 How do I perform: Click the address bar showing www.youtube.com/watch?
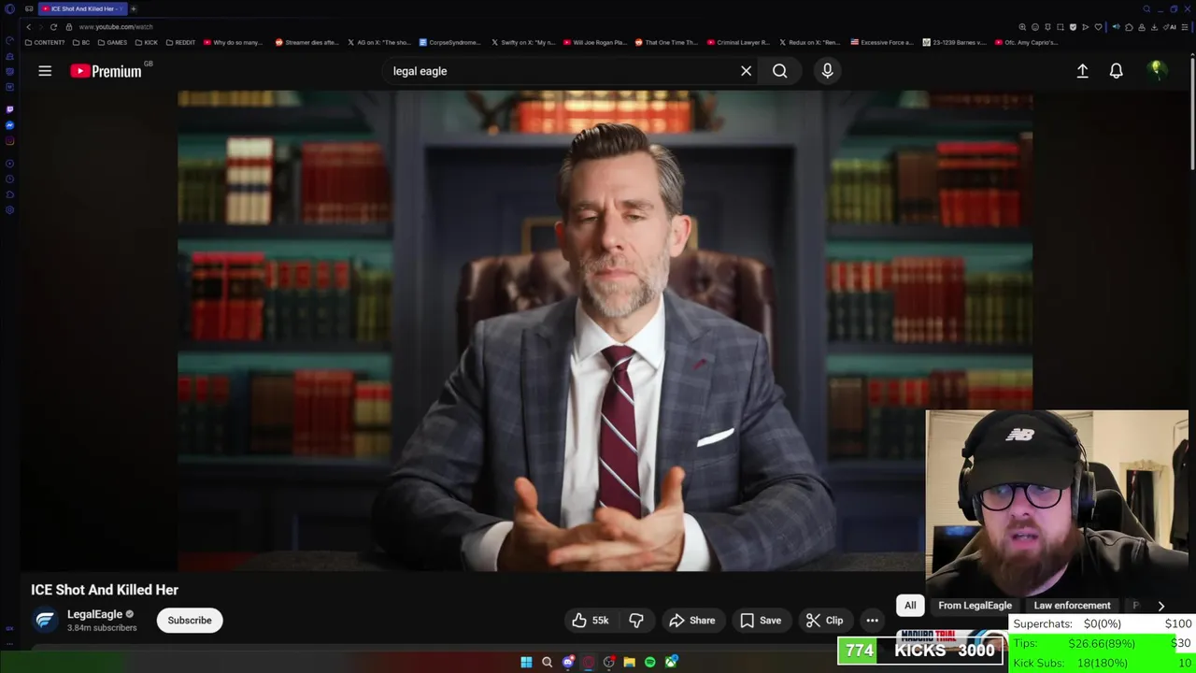click(115, 27)
